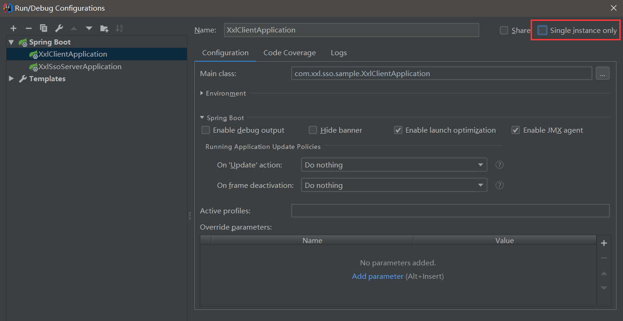Open the On 'Update' action dropdown

click(394, 165)
